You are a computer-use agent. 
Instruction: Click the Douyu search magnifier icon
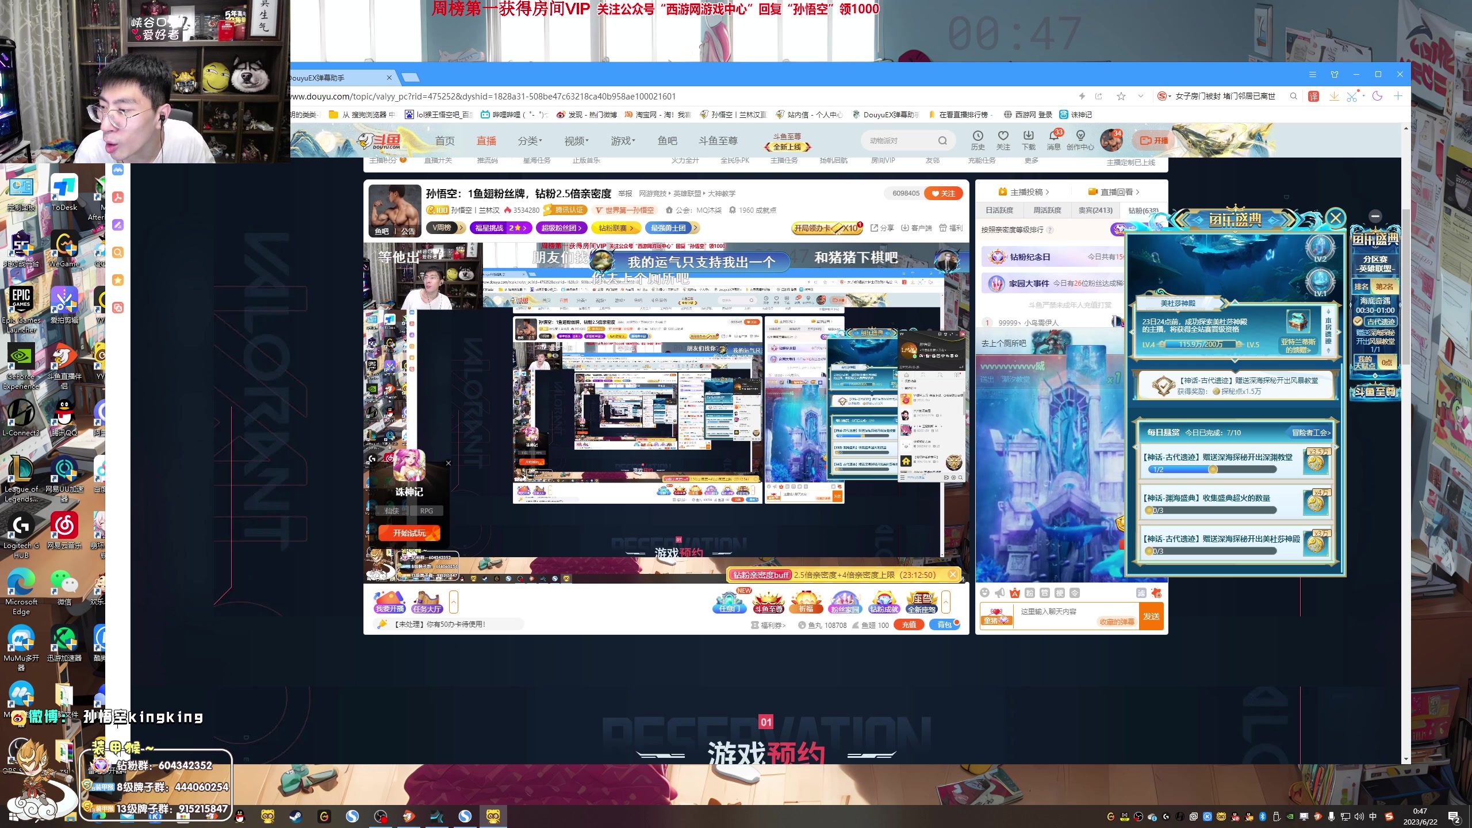[942, 140]
